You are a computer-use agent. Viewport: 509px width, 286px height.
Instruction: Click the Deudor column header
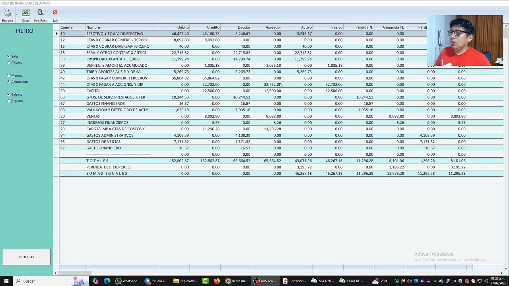236,27
